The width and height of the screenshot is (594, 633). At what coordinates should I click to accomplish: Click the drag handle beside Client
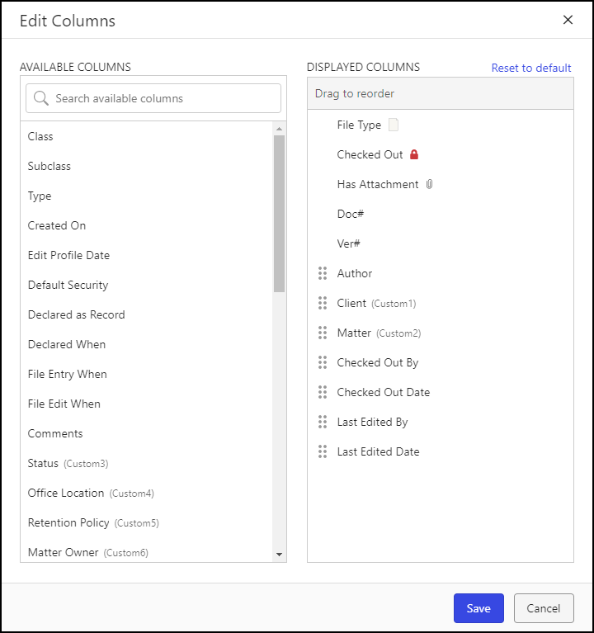pos(323,303)
